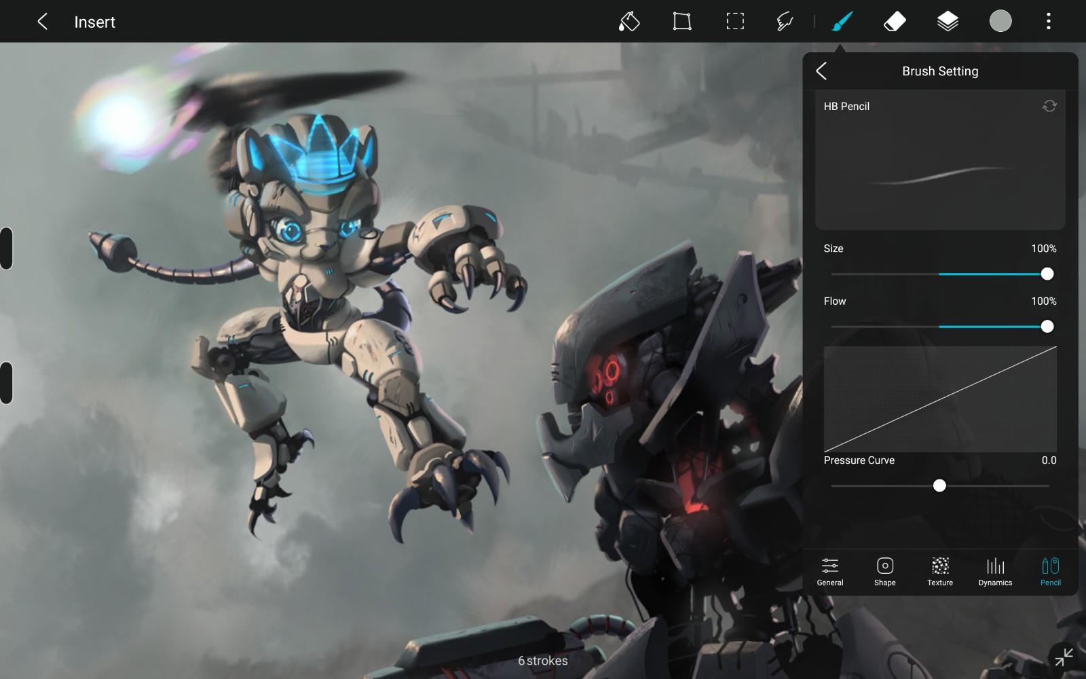Open the three-dot overflow menu
The height and width of the screenshot is (679, 1086).
[x=1048, y=22]
